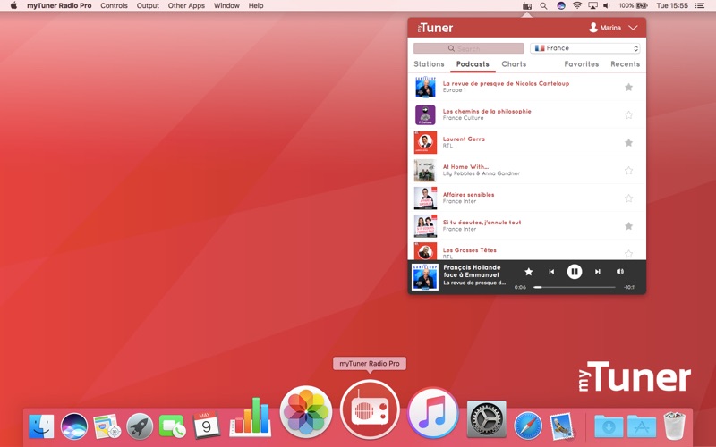Screen dimensions: 716x447
Task: Open Finder in the Dock
Action: [41, 426]
